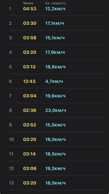Select the fastest split time 02:36

coord(30,110)
